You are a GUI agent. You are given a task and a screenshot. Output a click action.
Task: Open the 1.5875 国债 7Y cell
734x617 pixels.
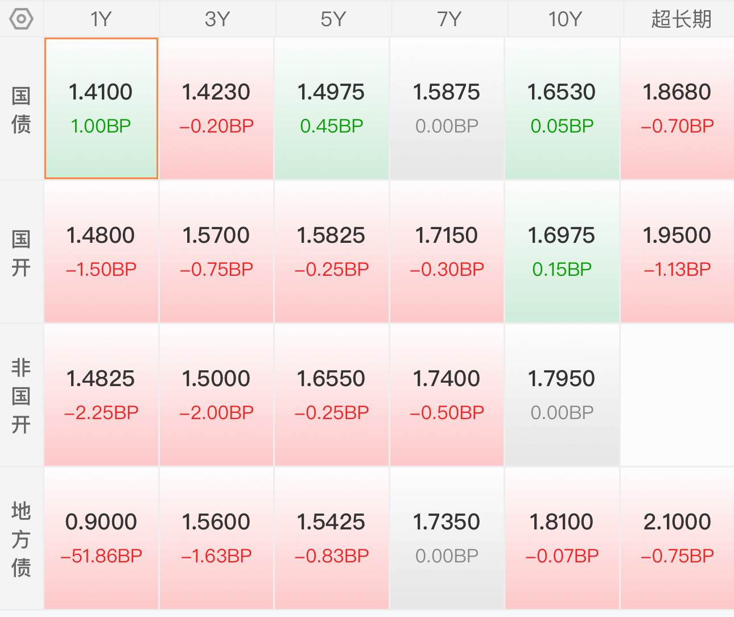click(x=447, y=109)
